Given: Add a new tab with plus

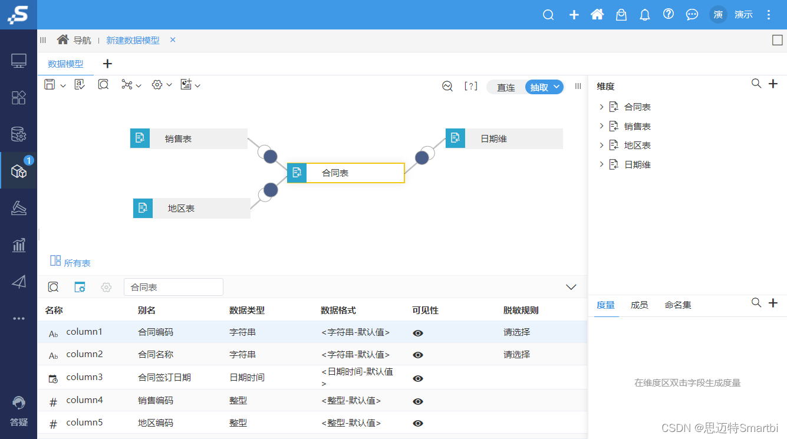Looking at the screenshot, I should (107, 64).
